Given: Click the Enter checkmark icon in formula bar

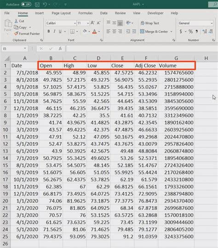Looking at the screenshot, I should pyautogui.click(x=51, y=49).
